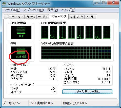Click the 物理メモリの使用率の履歴 graph
The width and height of the screenshot is (121, 108).
[x=76, y=53]
